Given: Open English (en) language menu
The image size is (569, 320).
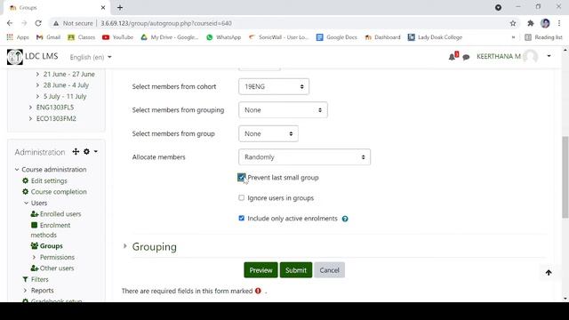Looking at the screenshot, I should [91, 57].
